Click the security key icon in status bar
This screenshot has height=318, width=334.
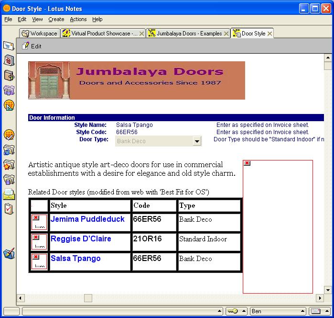click(233, 311)
